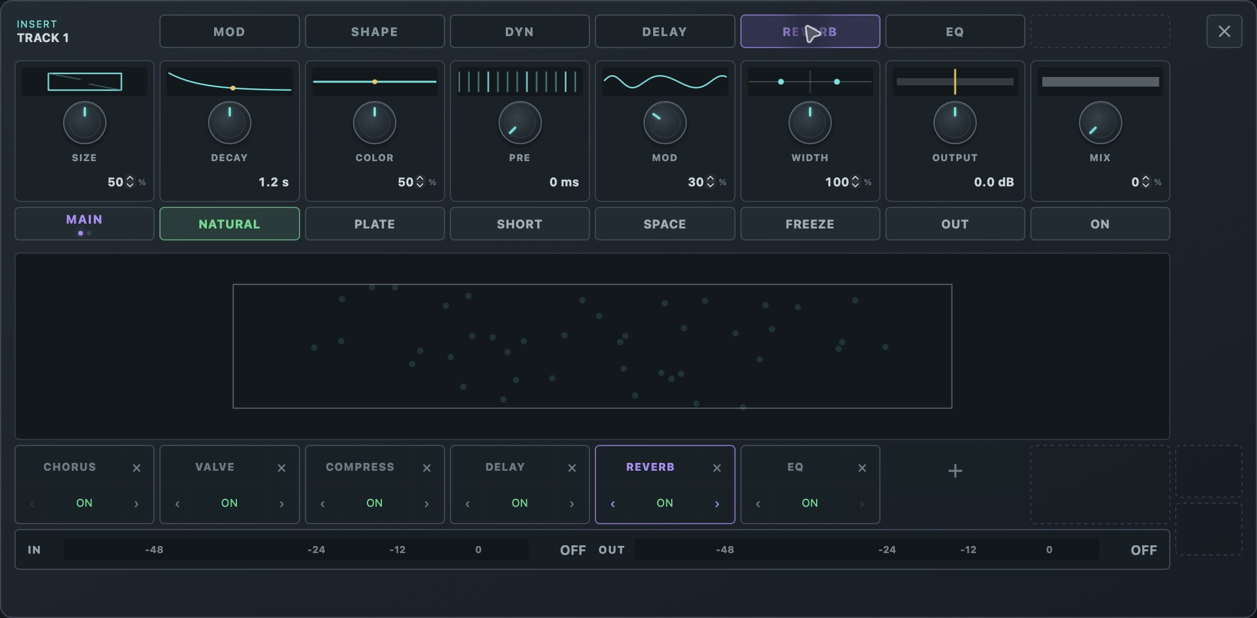Remove the REVERB effect slot
The height and width of the screenshot is (618, 1257).
coord(717,468)
